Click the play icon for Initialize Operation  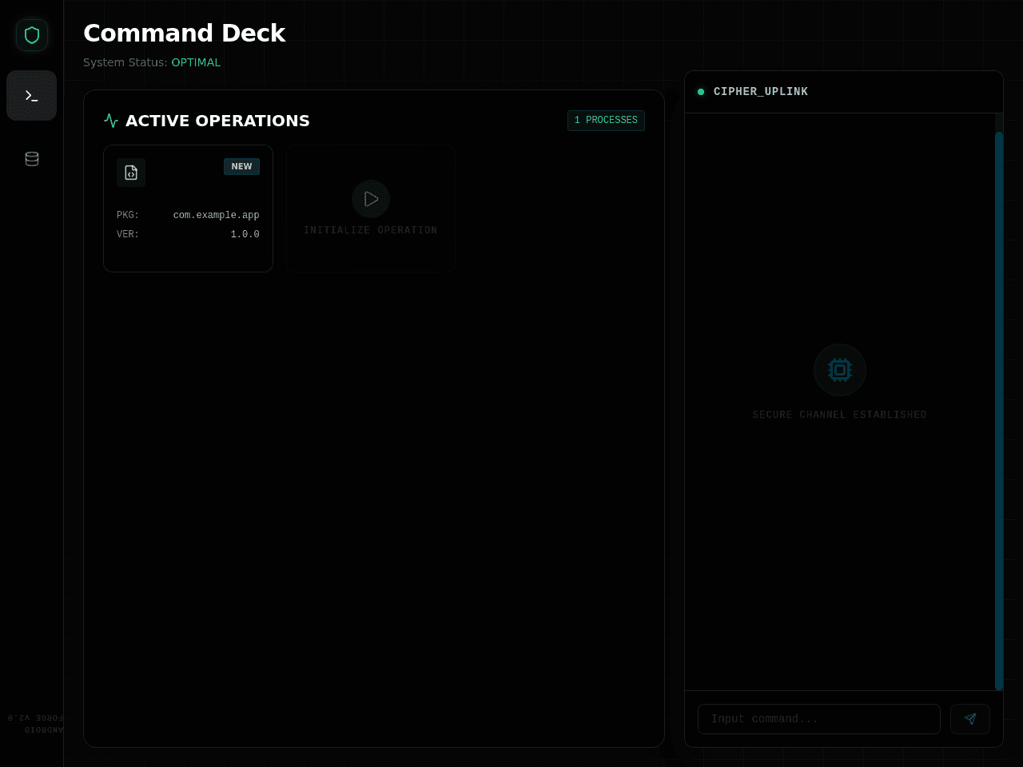point(371,199)
